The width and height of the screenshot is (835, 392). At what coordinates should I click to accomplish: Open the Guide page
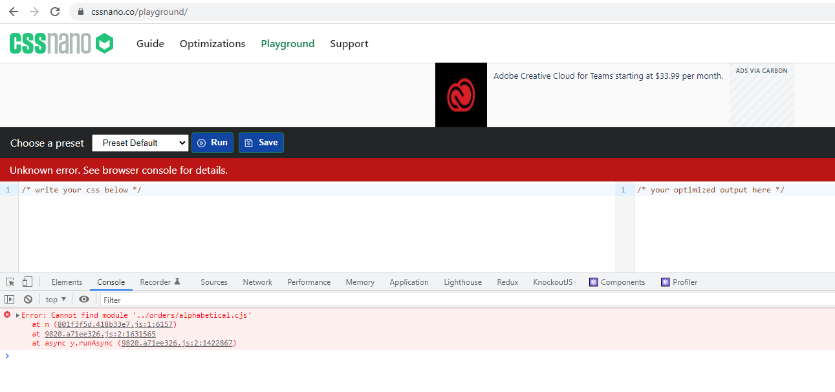pos(150,44)
